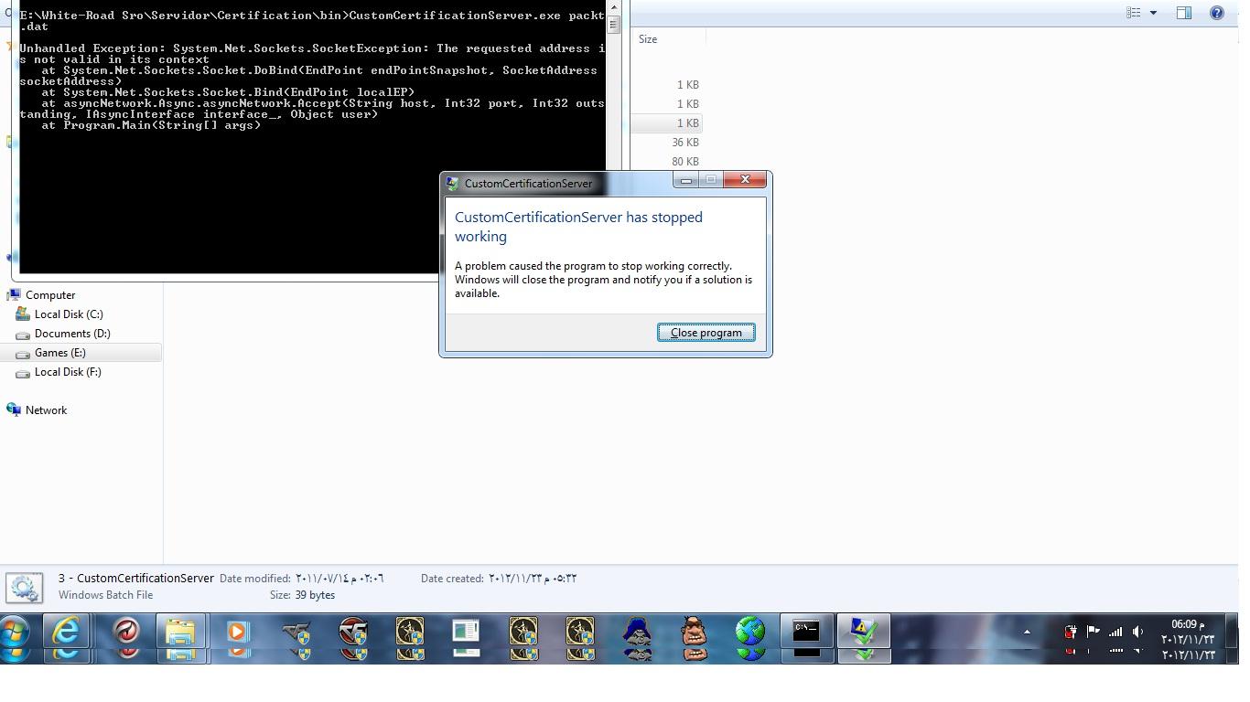Switch to the command prompt taskbar window
This screenshot has height=702, width=1250.
point(806,632)
